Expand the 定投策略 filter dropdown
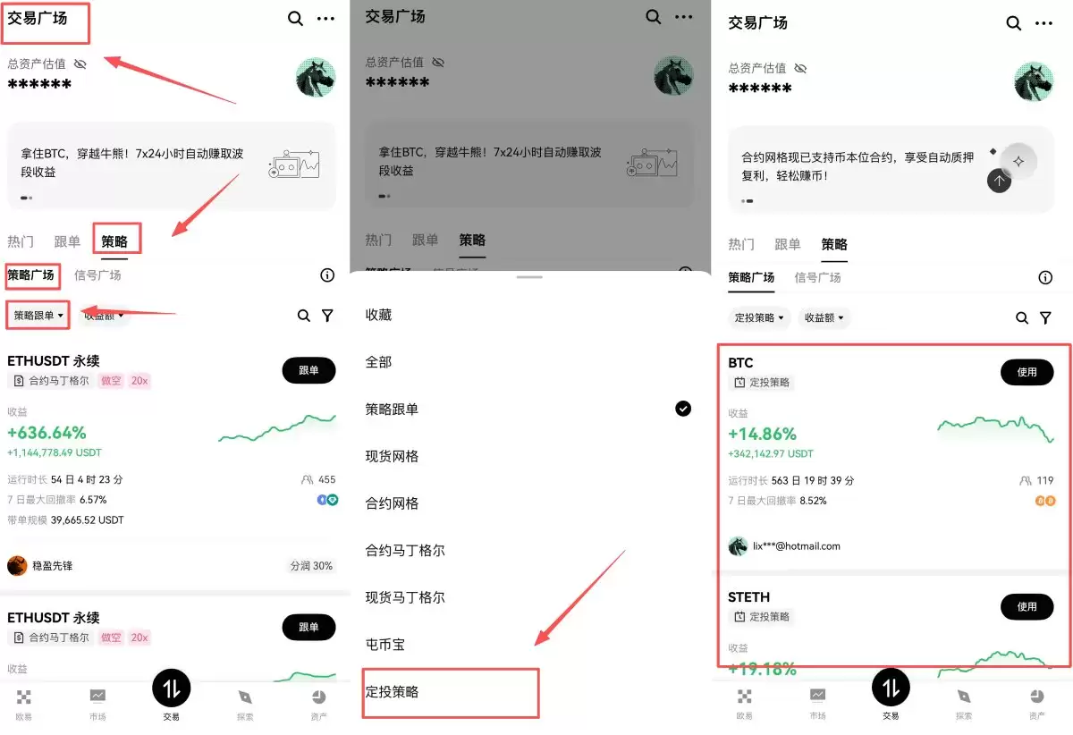Image resolution: width=1073 pixels, height=735 pixels. (759, 317)
